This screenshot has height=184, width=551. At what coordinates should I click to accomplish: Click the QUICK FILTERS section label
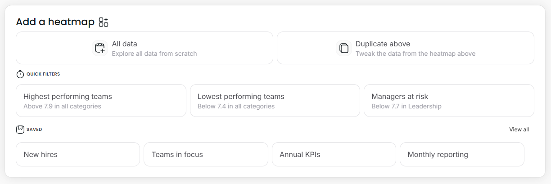[x=43, y=74]
